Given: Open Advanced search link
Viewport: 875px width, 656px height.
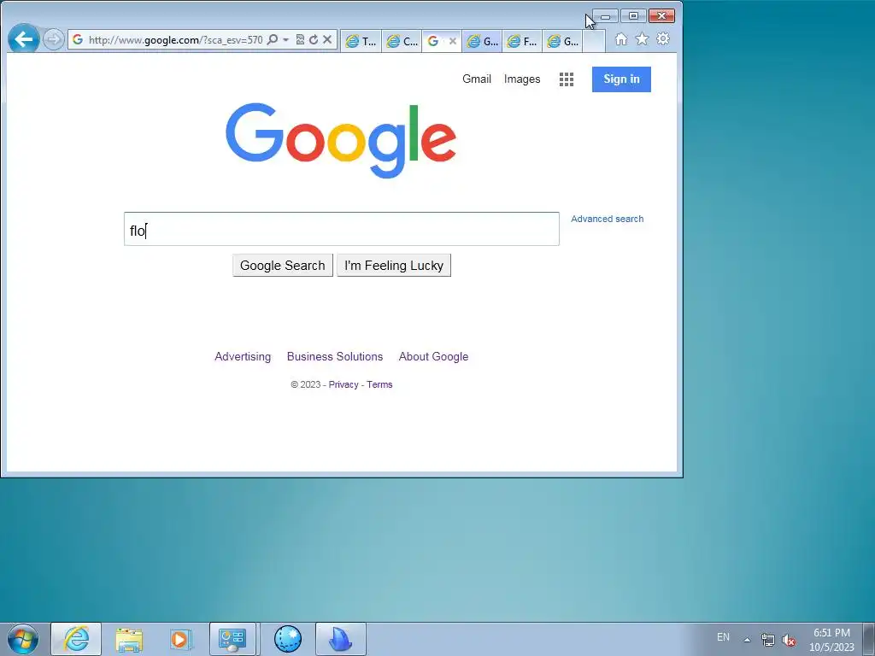Looking at the screenshot, I should point(608,219).
